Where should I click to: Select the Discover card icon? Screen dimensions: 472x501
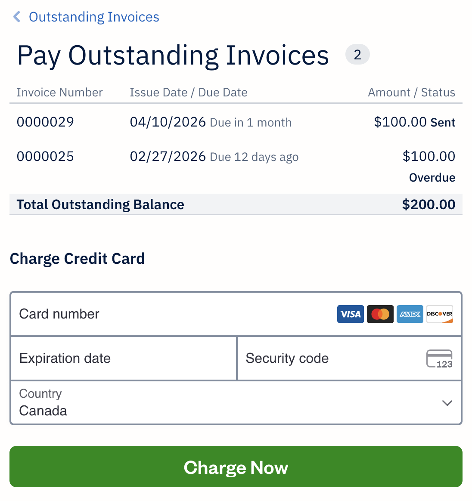(x=439, y=314)
